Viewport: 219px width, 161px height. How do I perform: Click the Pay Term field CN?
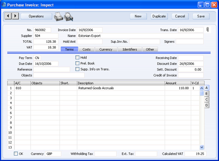[x=37, y=58]
